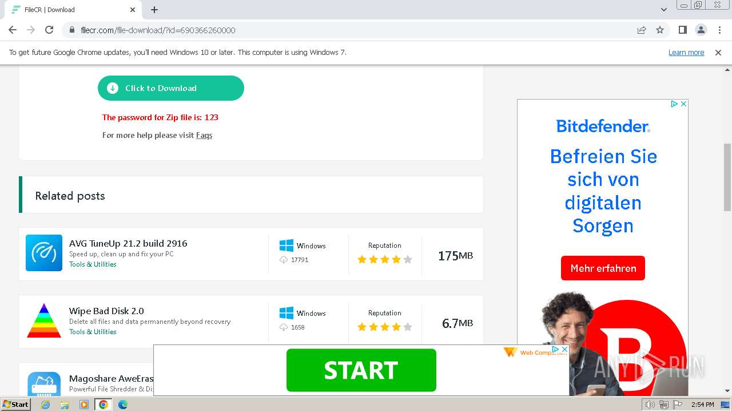The width and height of the screenshot is (732, 412).
Task: Open Tools & Utilities category under AVG TuneUp
Action: click(x=93, y=264)
